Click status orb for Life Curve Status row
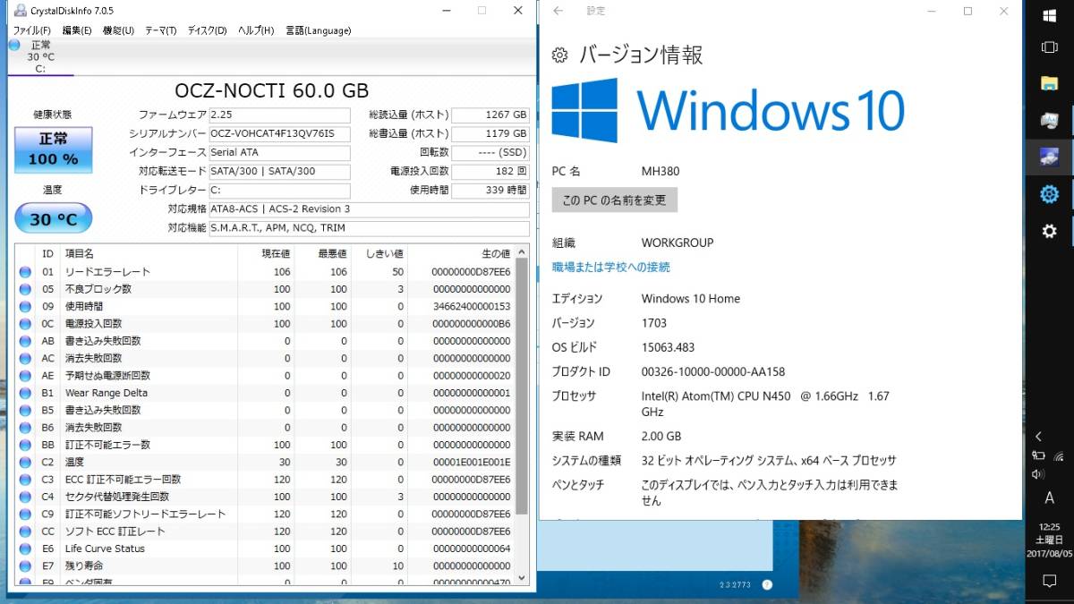Image resolution: width=1074 pixels, height=604 pixels. pyautogui.click(x=25, y=549)
